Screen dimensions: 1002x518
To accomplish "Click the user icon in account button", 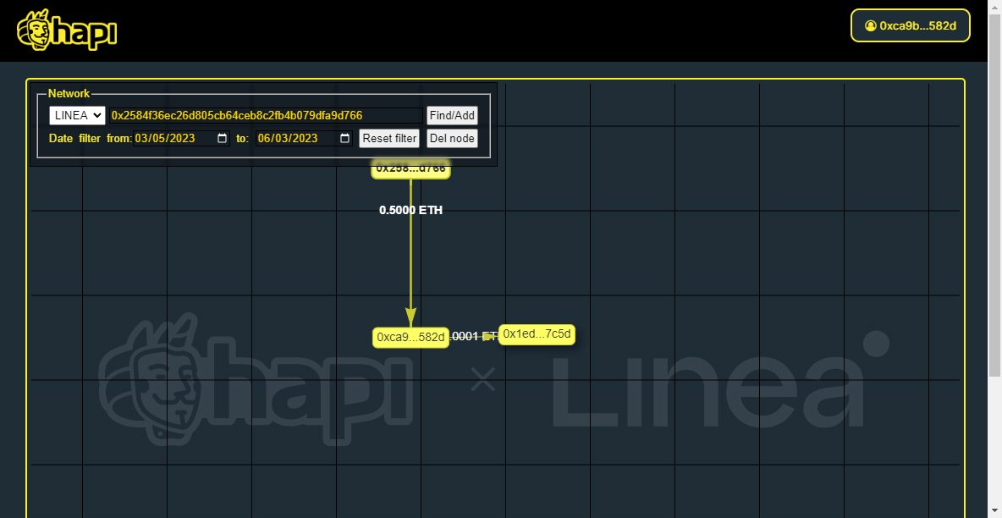I will [x=870, y=25].
